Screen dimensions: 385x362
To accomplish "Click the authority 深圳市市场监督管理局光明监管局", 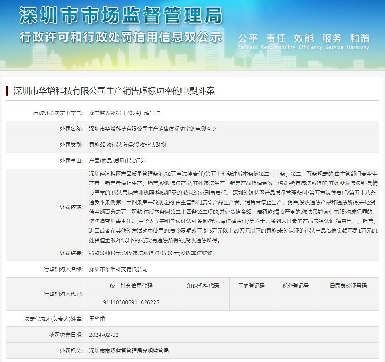I will [x=129, y=351].
